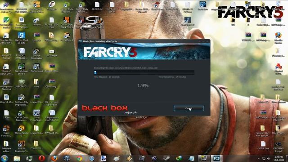
Task: Open TWDep4 folder on desktop
Action: [51, 130]
